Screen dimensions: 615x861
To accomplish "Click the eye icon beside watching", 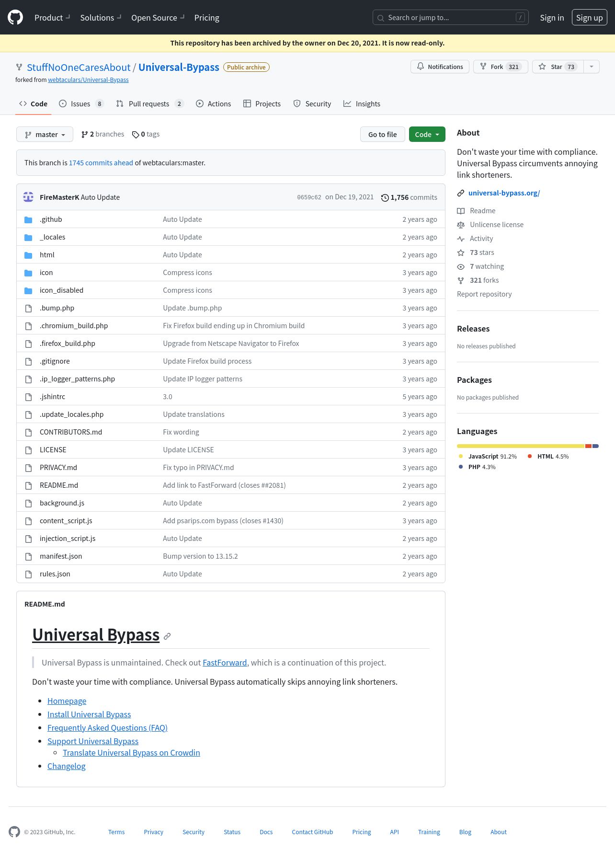I will (461, 266).
